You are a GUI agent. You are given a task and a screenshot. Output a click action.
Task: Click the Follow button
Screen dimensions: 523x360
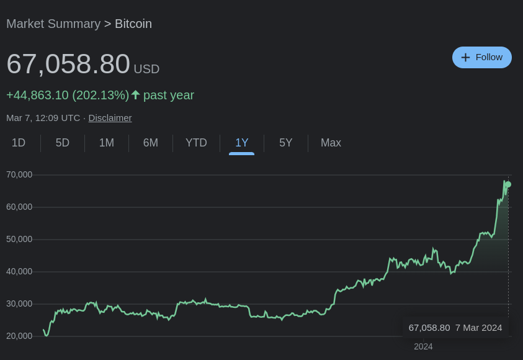click(x=481, y=57)
